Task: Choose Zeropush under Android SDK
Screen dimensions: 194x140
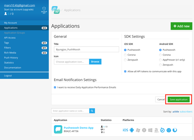Action: [x=160, y=65]
